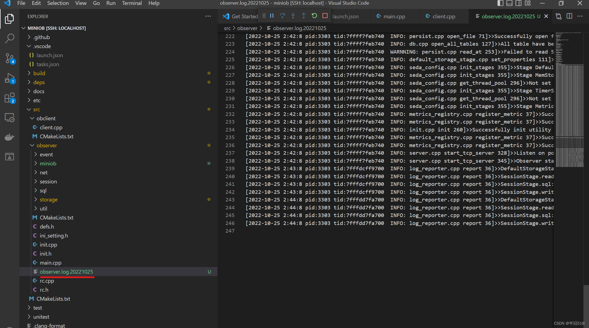Open Source Control view with badge
This screenshot has height=328, width=589.
point(10,58)
